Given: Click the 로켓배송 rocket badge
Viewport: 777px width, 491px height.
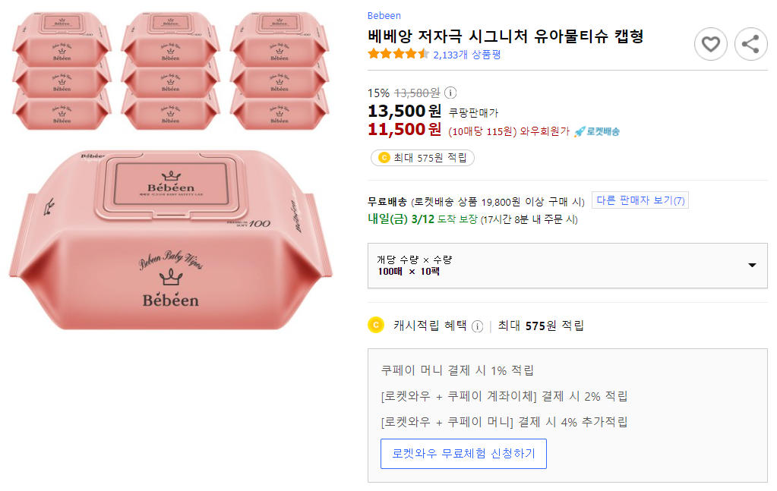Looking at the screenshot, I should click(596, 131).
